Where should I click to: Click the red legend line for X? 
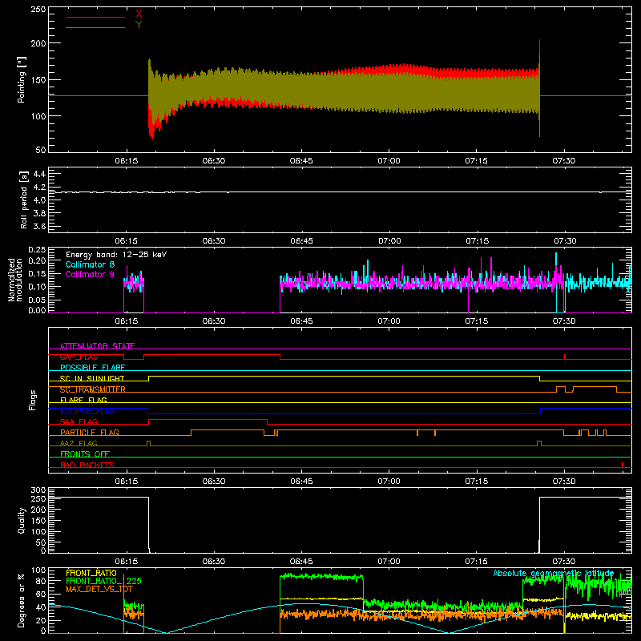coord(95,17)
